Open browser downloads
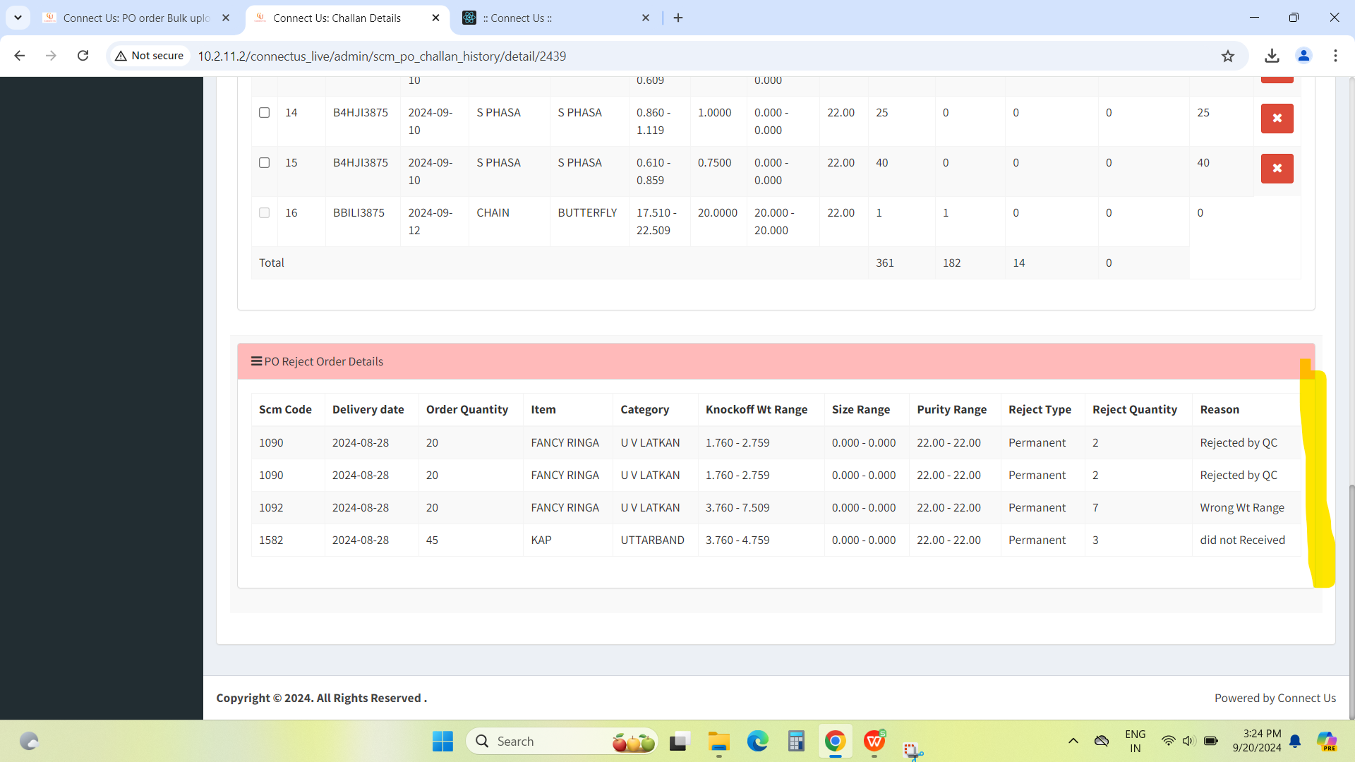 click(1272, 56)
